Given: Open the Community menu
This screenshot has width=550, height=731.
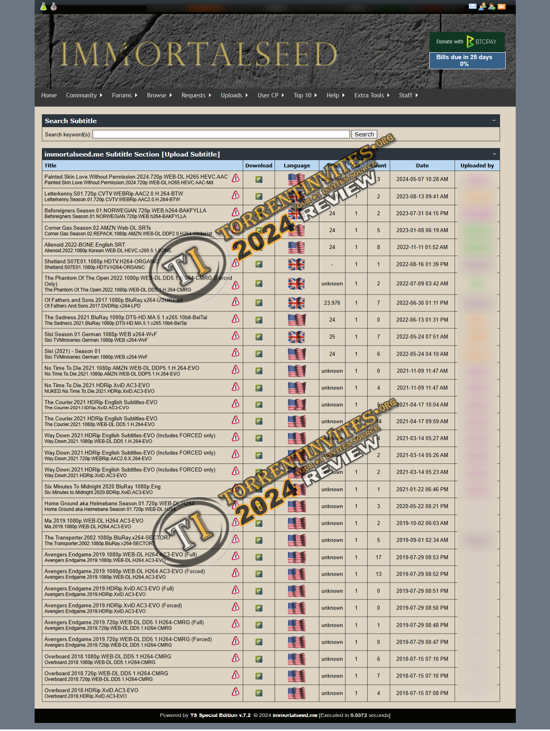Looking at the screenshot, I should (x=84, y=95).
